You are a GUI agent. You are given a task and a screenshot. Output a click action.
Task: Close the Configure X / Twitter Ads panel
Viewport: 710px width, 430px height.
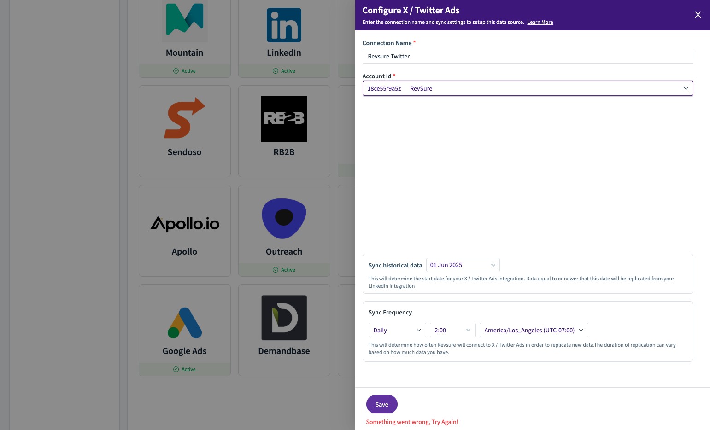[x=698, y=15]
